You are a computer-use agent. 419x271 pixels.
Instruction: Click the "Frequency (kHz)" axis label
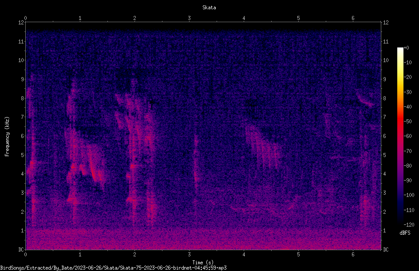7,137
